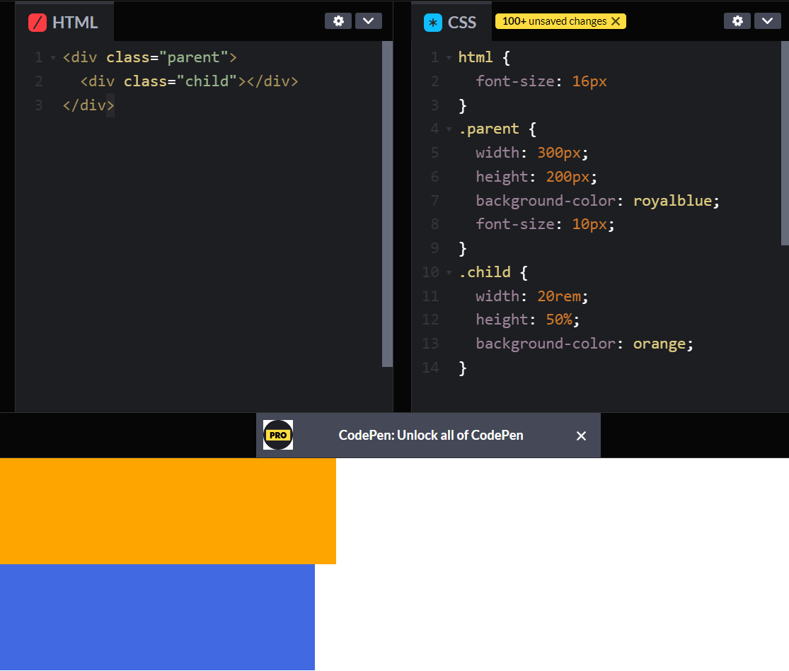Screen dimensions: 789x671
Task: Collapse the .child rule fold arrow
Action: (449, 272)
